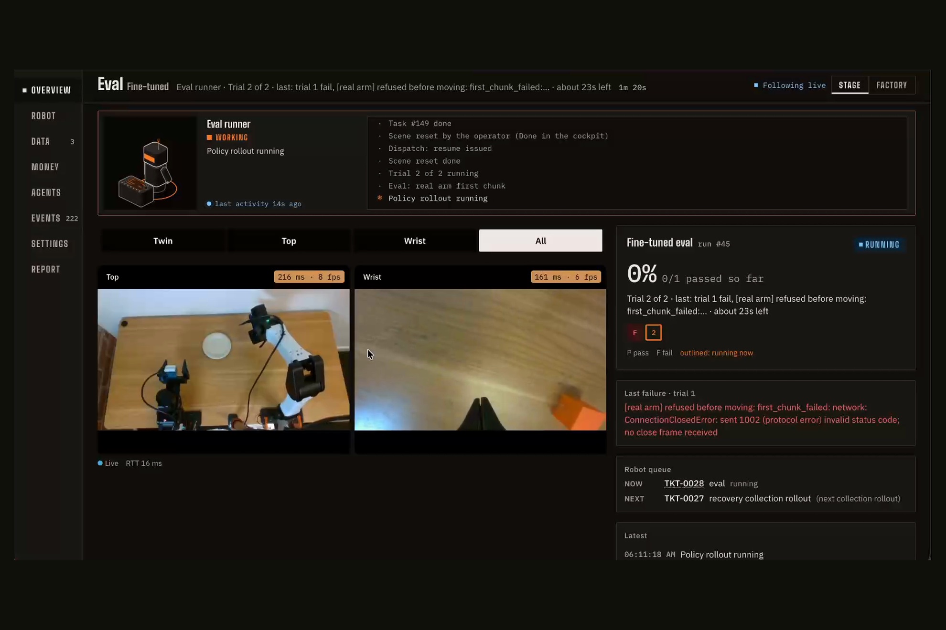Open ticket TKT-0028 in the robot queue

684,483
